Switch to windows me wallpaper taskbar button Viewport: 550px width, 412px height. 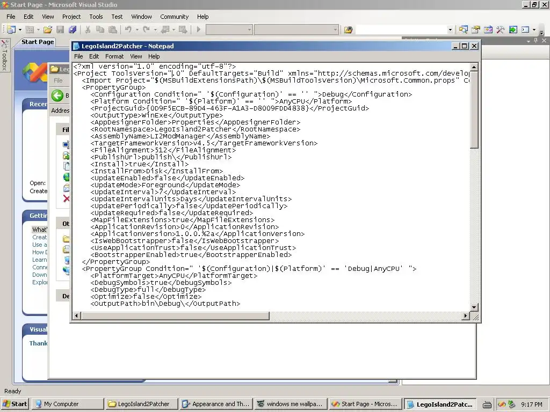click(291, 404)
